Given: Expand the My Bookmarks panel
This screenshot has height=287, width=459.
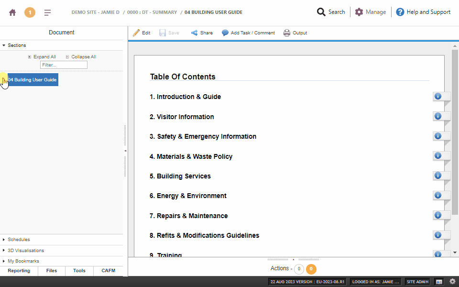Looking at the screenshot, I should 3,261.
